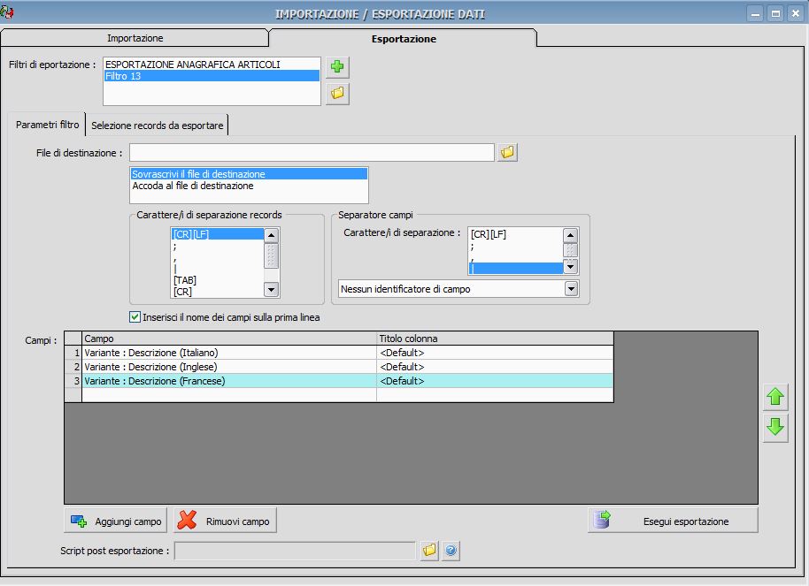Select '[CR][LF]' in field separator list
809x586 pixels.
(516, 234)
